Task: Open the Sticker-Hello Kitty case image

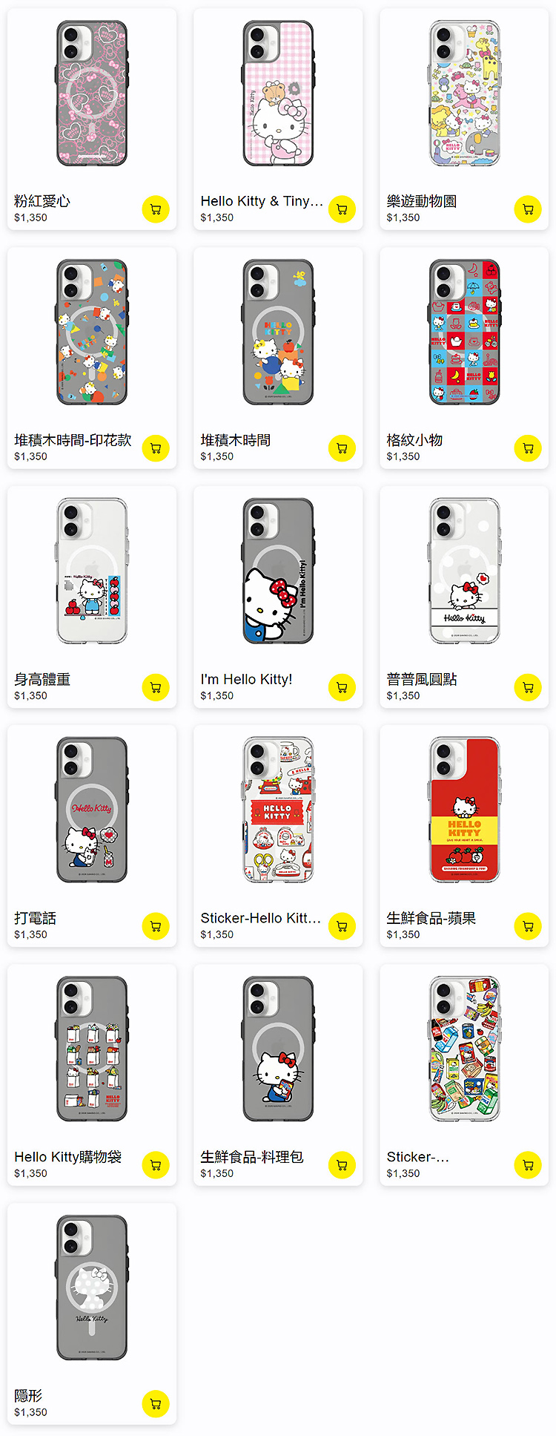Action: tap(278, 810)
